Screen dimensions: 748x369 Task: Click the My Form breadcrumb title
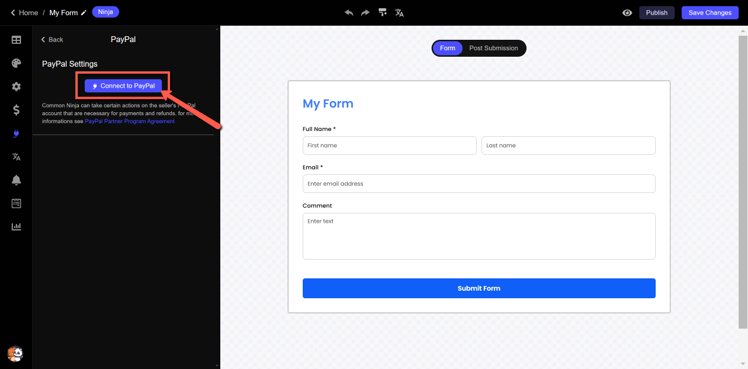pyautogui.click(x=63, y=12)
